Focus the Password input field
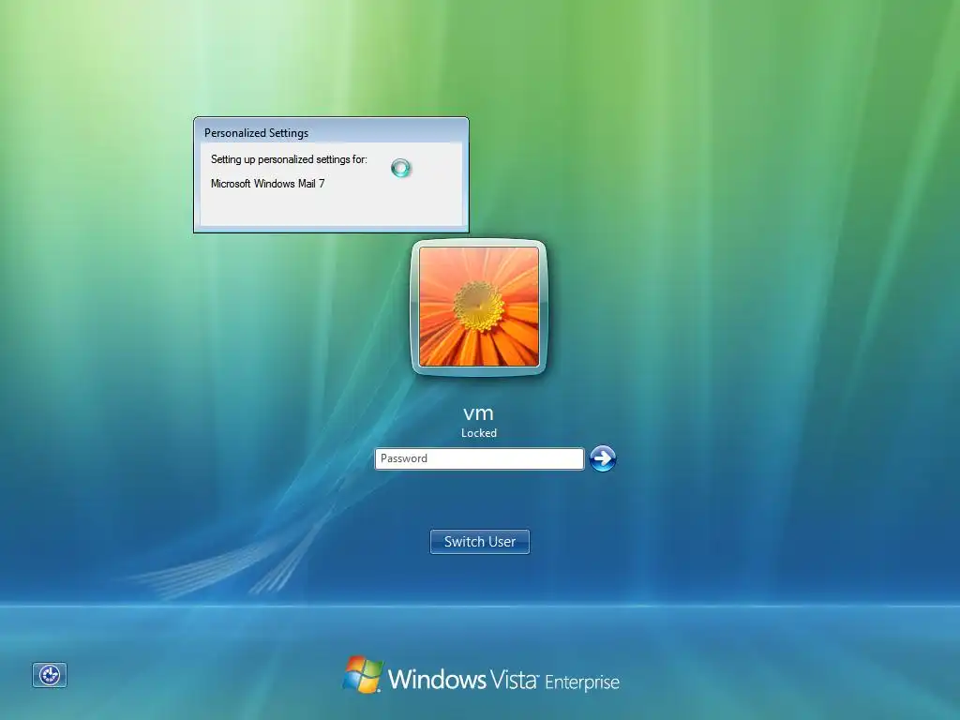This screenshot has height=720, width=960. tap(479, 458)
